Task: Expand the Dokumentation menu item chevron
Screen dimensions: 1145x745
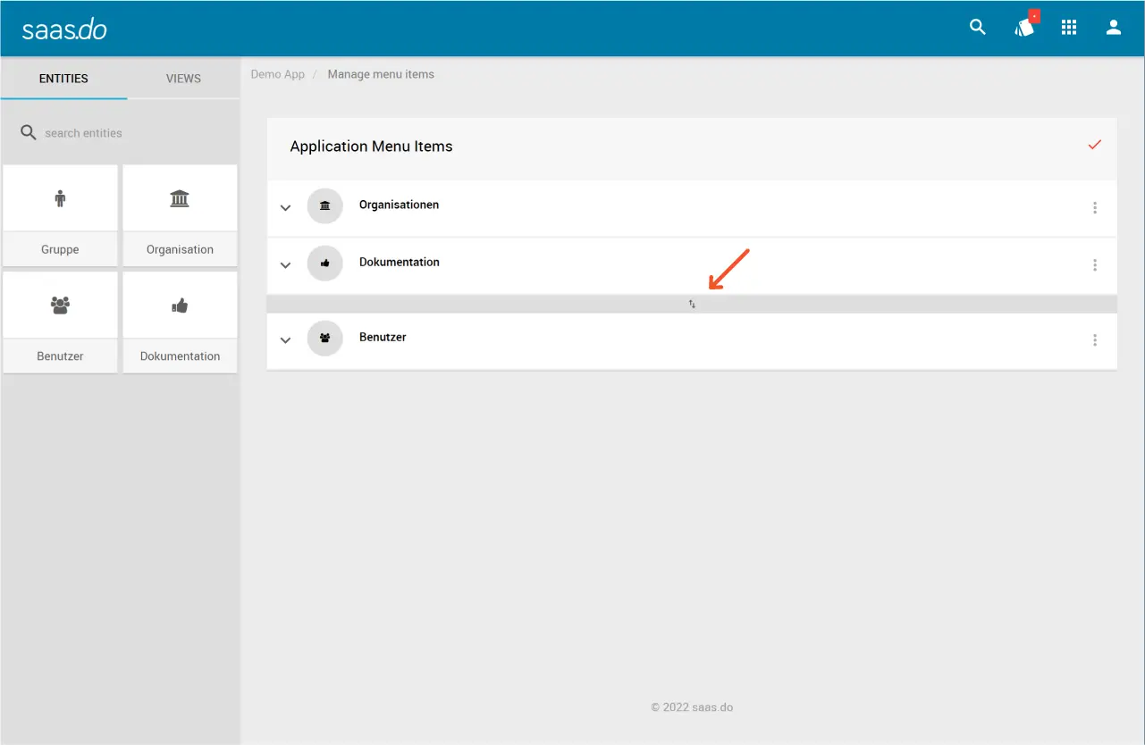Action: pos(286,265)
